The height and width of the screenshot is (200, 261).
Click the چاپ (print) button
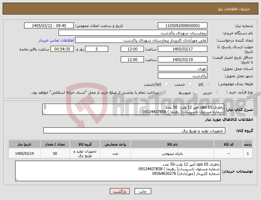[143, 191]
